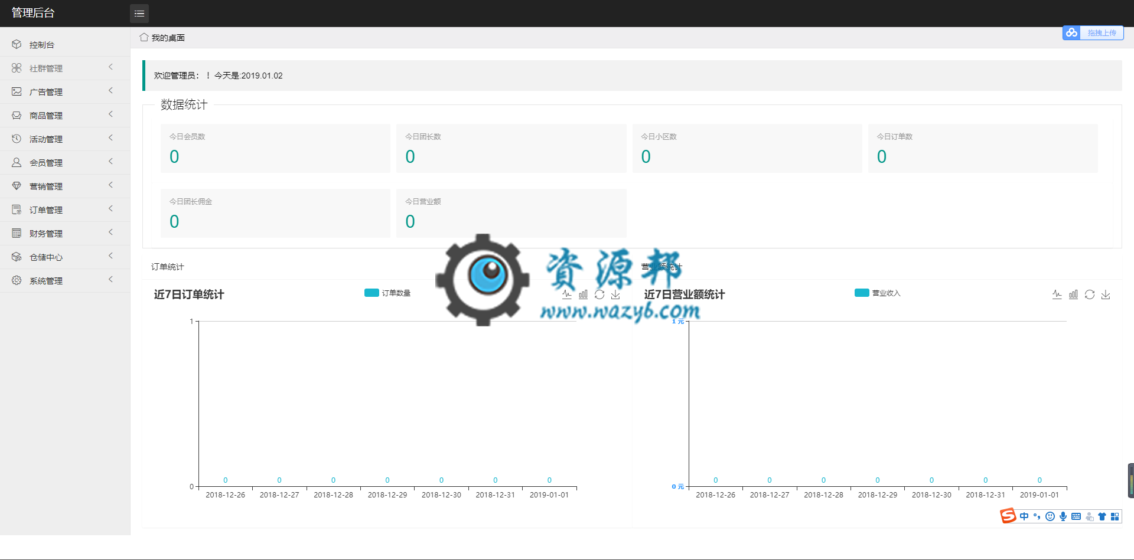The height and width of the screenshot is (560, 1134).
Task: Click the 今日团长佣金 statistic card
Action: click(x=275, y=213)
